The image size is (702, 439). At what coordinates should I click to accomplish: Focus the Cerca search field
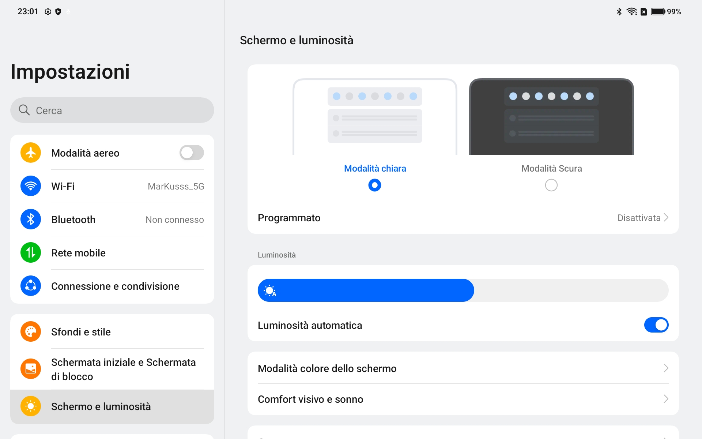[x=112, y=110]
